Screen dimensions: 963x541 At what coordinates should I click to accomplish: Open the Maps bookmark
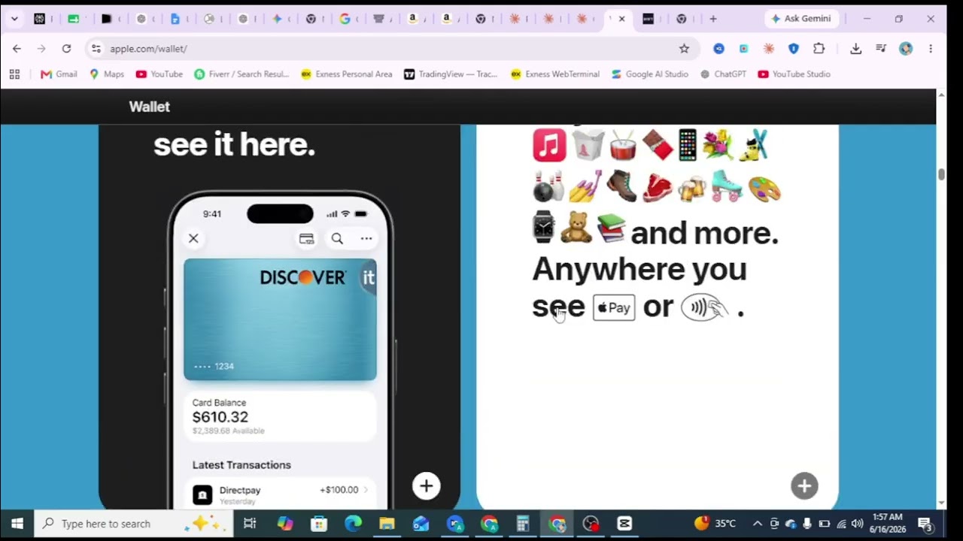(x=106, y=74)
